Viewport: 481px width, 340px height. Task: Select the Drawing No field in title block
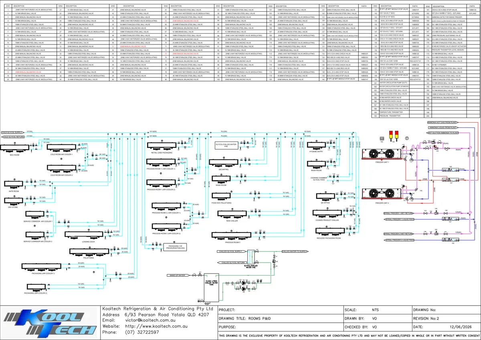[x=446, y=310]
